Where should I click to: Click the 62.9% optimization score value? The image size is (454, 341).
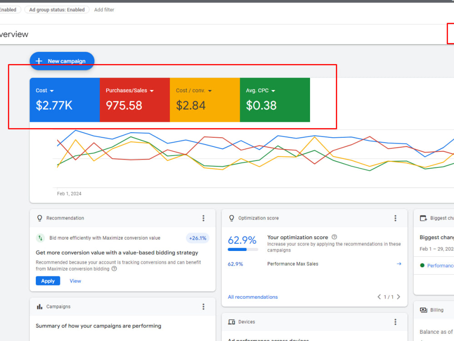point(242,240)
